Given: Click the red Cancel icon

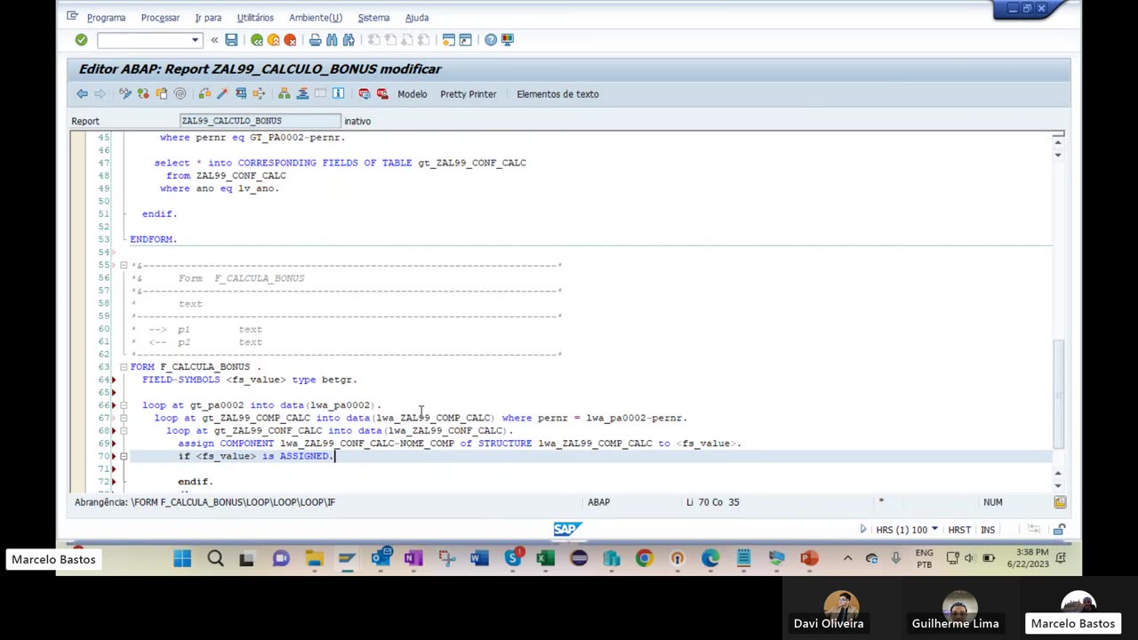Looking at the screenshot, I should pyautogui.click(x=290, y=40).
